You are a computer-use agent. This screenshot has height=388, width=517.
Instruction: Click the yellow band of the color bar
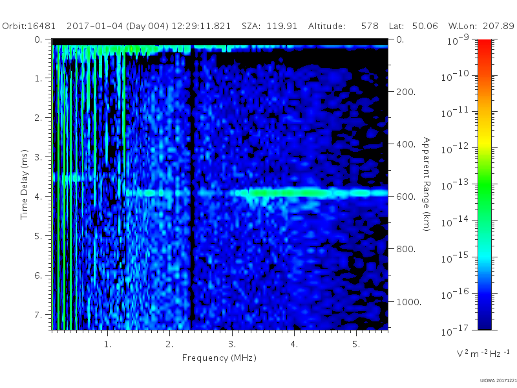(x=484, y=140)
